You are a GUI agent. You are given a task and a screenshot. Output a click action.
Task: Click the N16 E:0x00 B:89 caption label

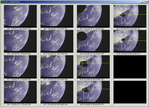[x=92, y=104]
